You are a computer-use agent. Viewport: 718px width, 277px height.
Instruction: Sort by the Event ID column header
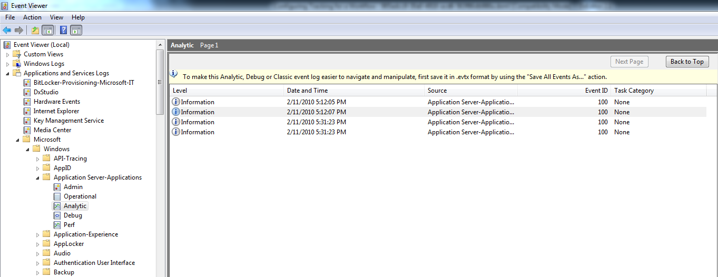(x=564, y=91)
